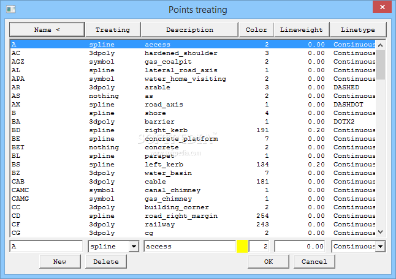Select the BA barrier row
Viewport: 396px width, 279px height.
pyautogui.click(x=193, y=122)
